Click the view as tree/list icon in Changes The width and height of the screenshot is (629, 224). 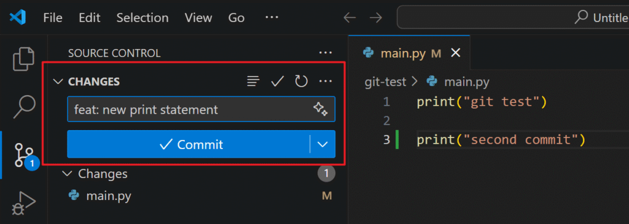point(252,82)
